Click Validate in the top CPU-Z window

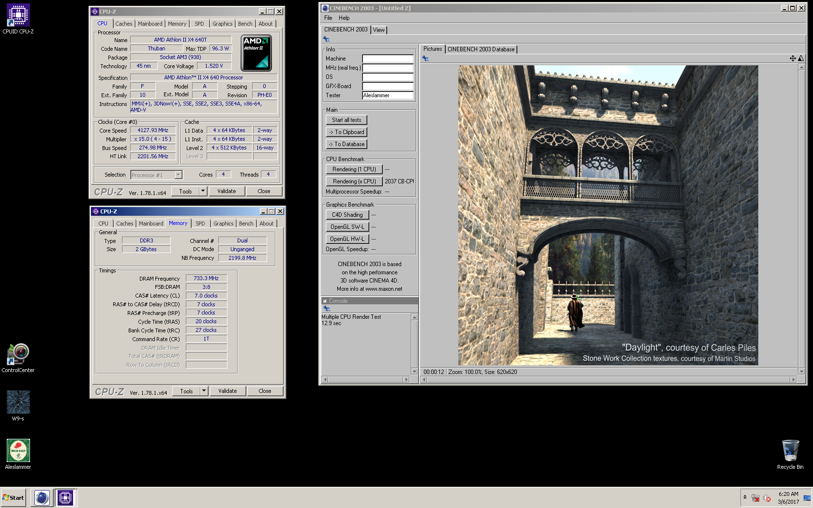coord(226,191)
